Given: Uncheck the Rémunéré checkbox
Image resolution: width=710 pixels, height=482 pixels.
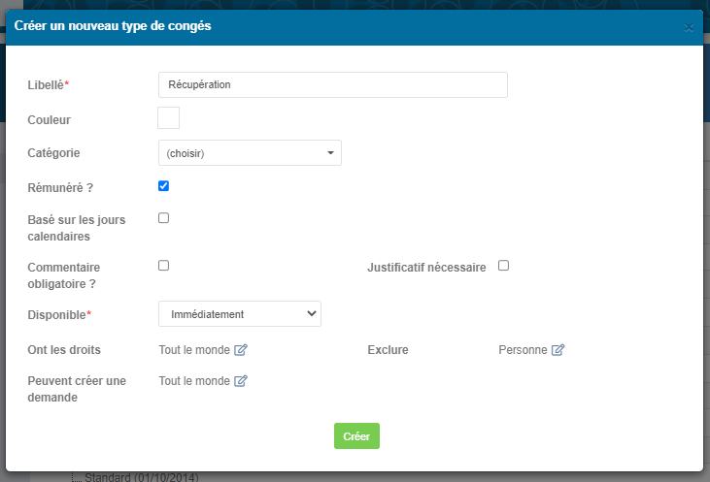Looking at the screenshot, I should point(163,186).
